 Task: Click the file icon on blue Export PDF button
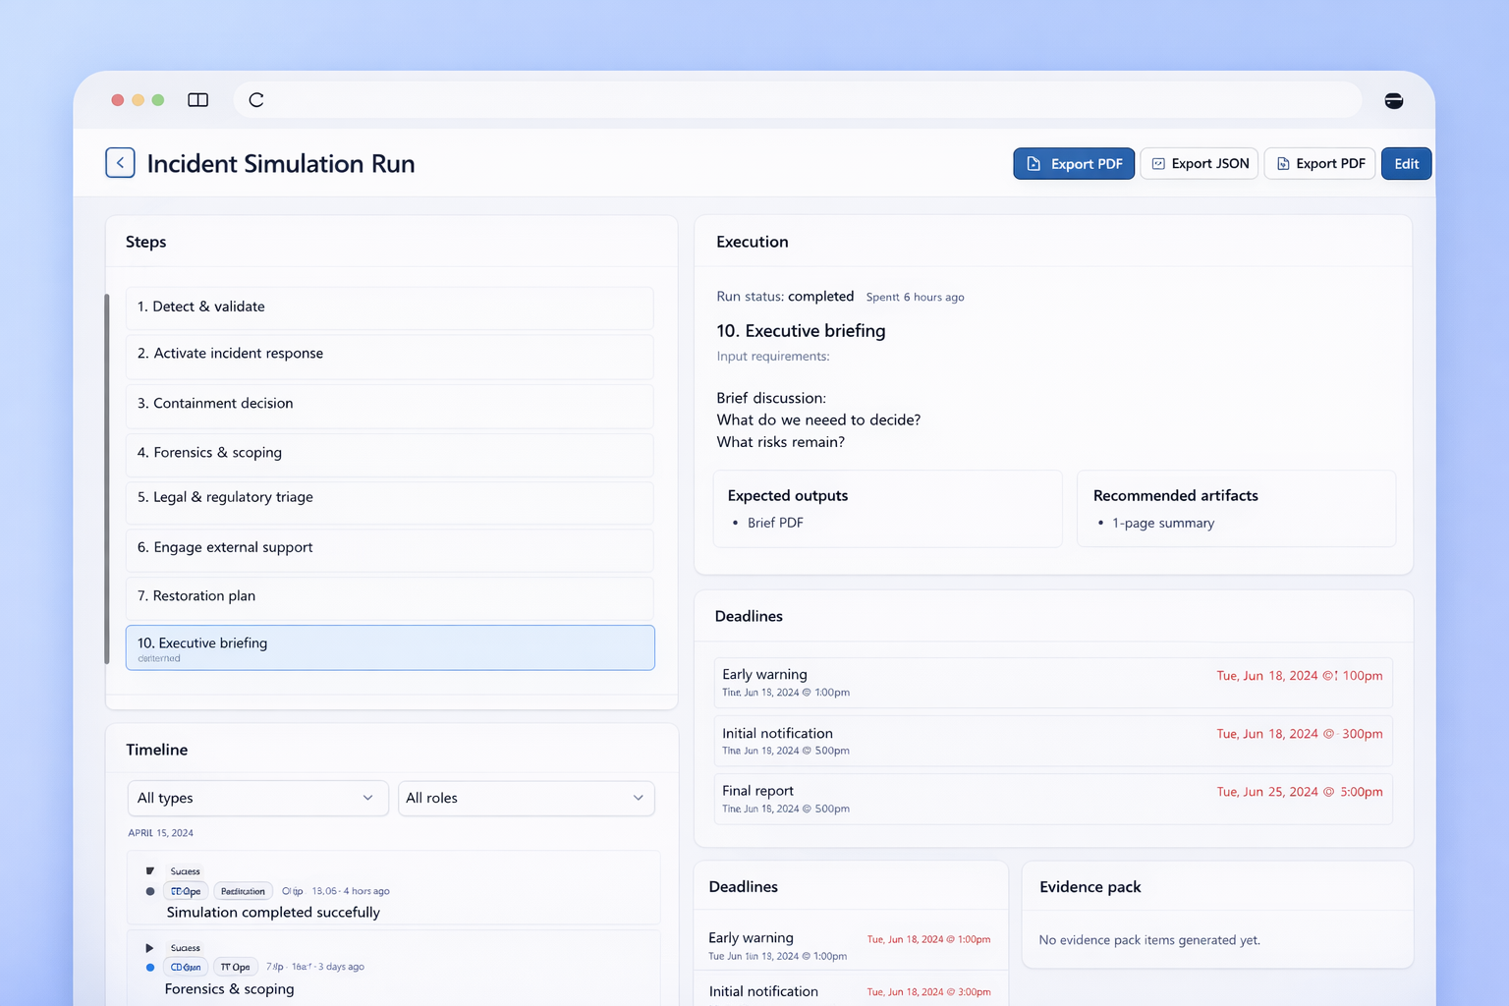pyautogui.click(x=1034, y=164)
